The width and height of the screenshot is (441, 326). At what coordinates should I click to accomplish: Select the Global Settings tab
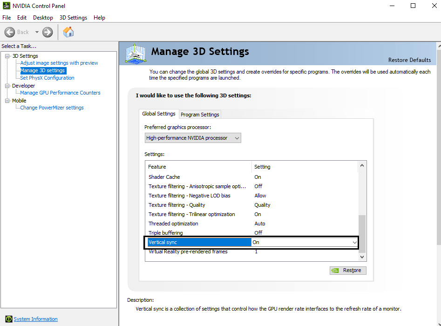pos(159,114)
